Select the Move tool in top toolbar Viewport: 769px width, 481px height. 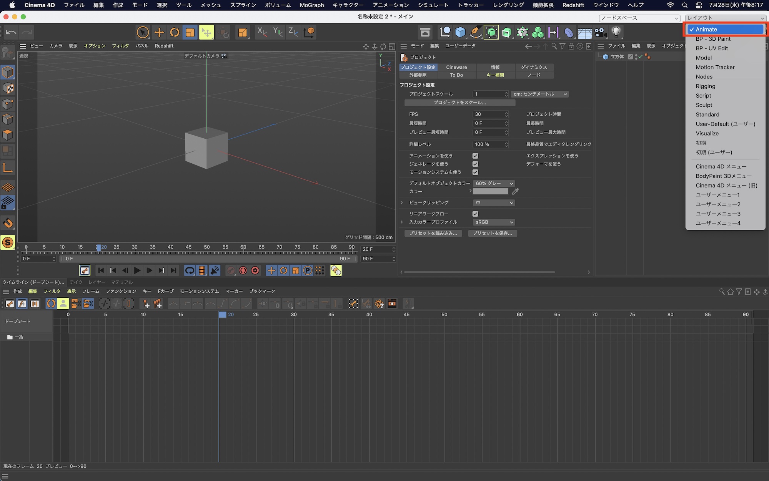[x=159, y=32]
